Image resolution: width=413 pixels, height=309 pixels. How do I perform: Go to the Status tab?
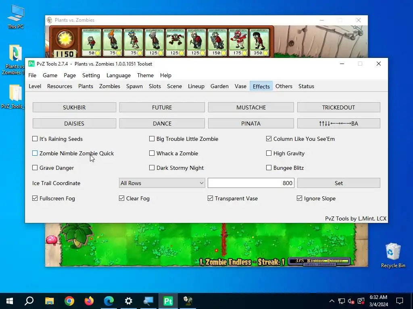(307, 86)
